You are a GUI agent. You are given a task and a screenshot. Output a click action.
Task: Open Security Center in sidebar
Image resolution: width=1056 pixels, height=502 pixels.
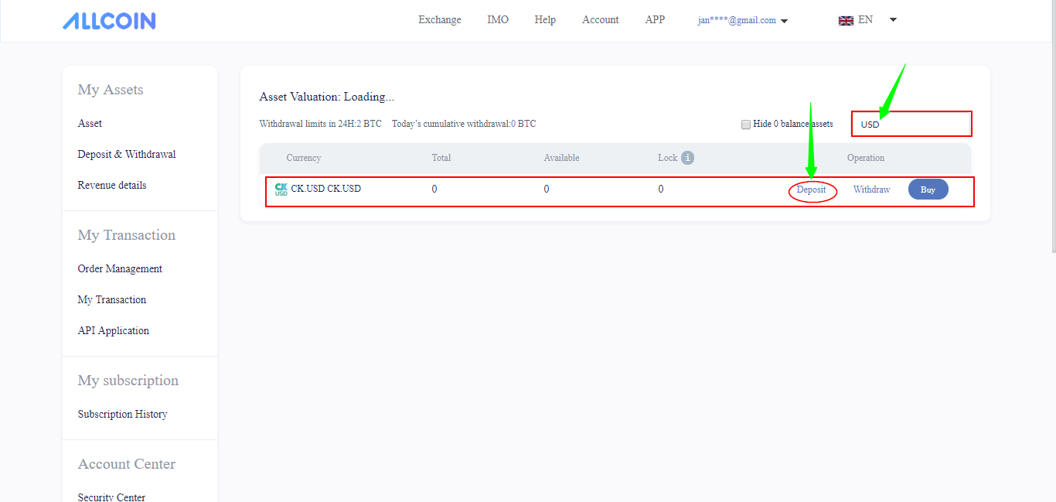coord(111,497)
